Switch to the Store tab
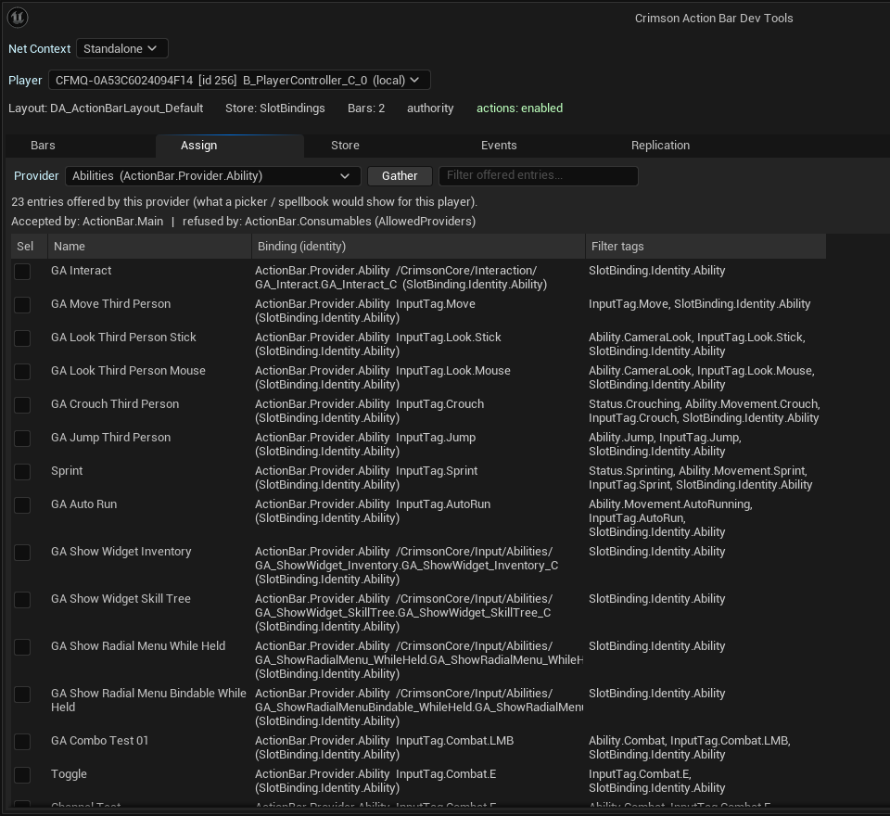Image resolution: width=890 pixels, height=816 pixels. pyautogui.click(x=345, y=146)
